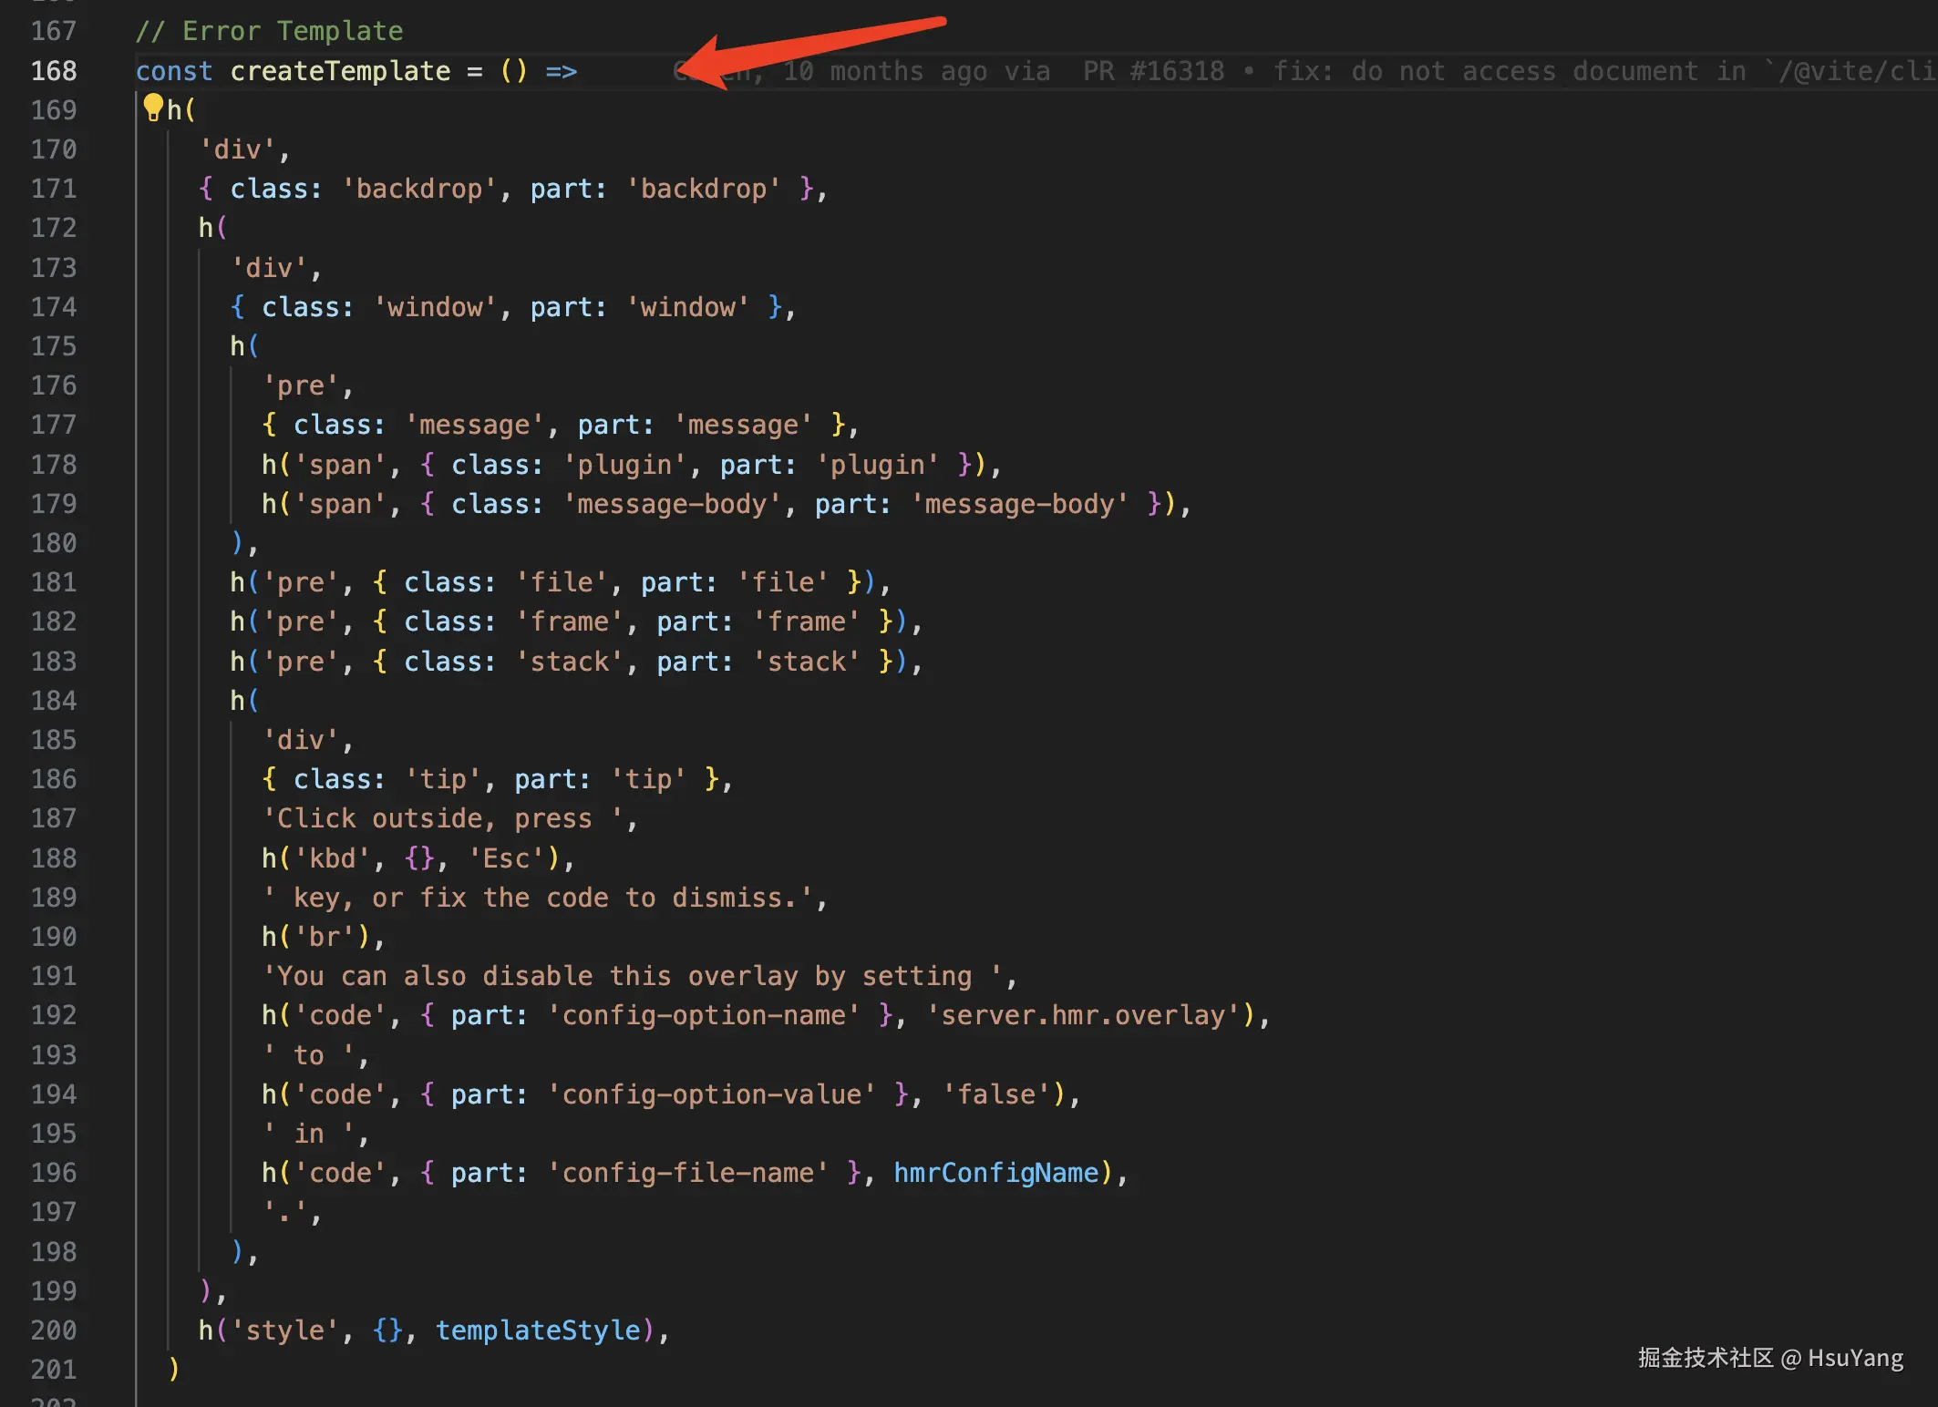Click line number 184 in the gutter

pyautogui.click(x=54, y=701)
